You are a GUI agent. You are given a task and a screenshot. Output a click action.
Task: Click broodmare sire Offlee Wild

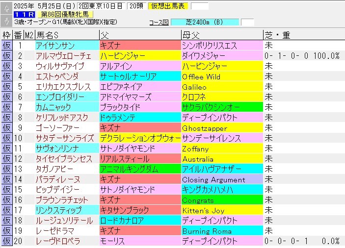[x=222, y=76]
